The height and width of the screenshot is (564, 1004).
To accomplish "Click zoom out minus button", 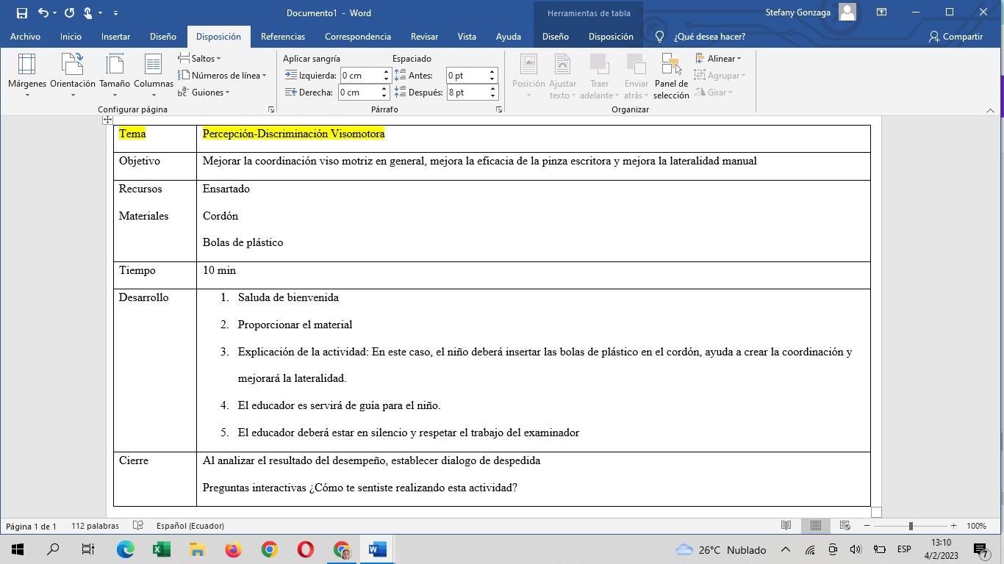I will coord(867,526).
